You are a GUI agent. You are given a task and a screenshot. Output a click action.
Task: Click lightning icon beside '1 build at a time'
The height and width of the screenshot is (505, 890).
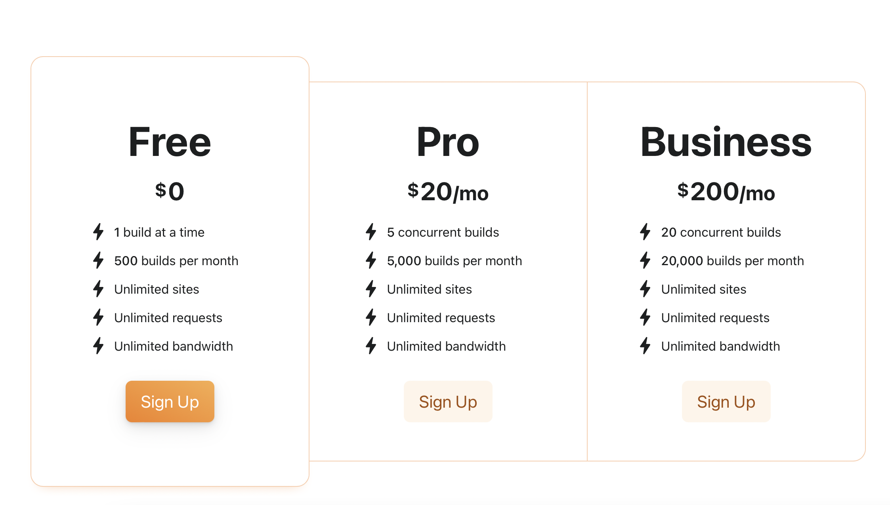98,232
